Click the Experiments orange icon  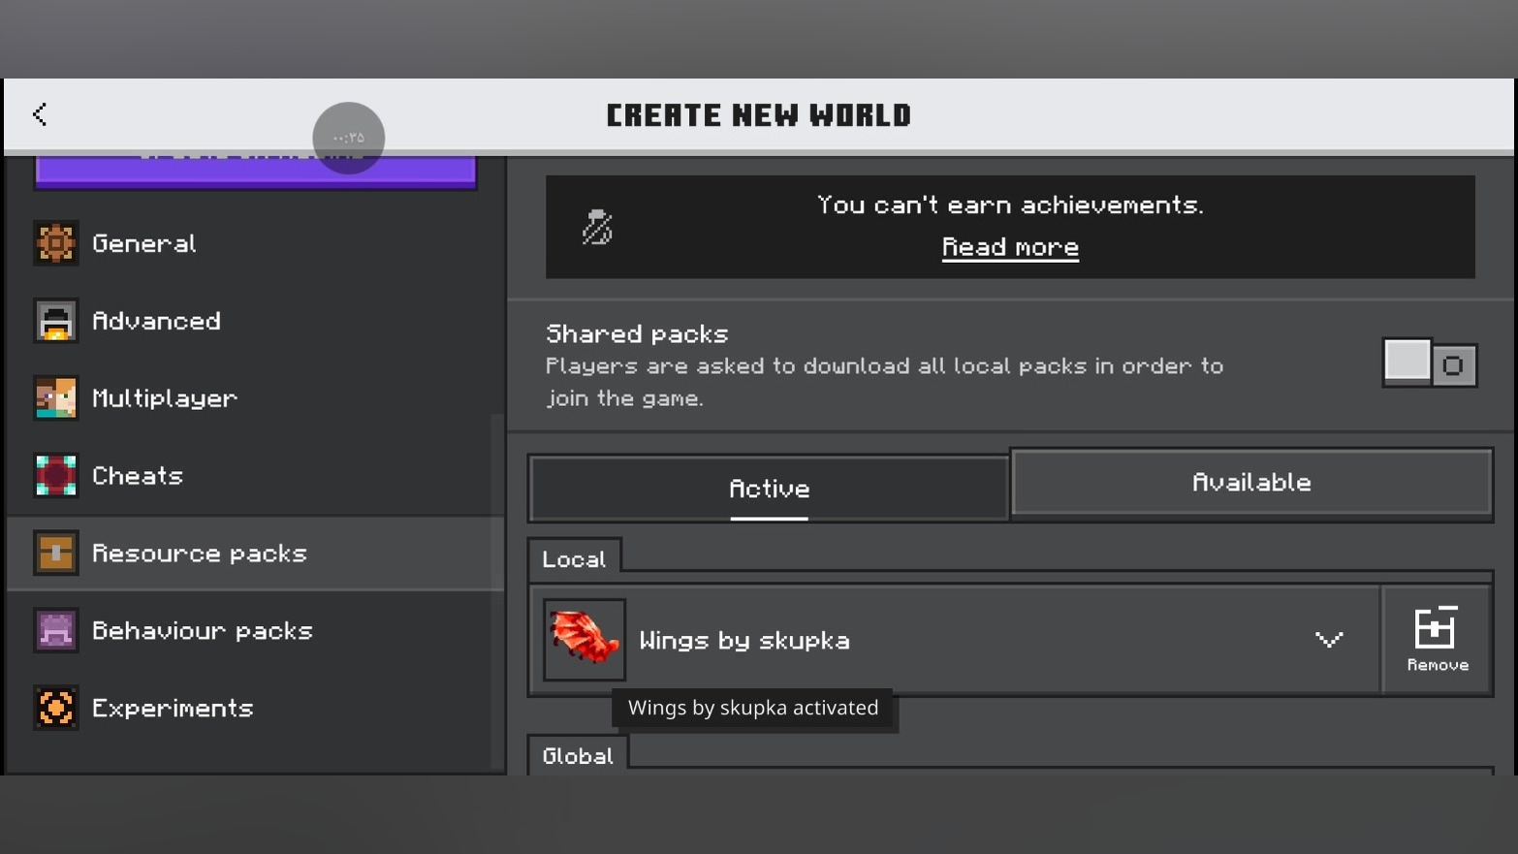coord(56,709)
